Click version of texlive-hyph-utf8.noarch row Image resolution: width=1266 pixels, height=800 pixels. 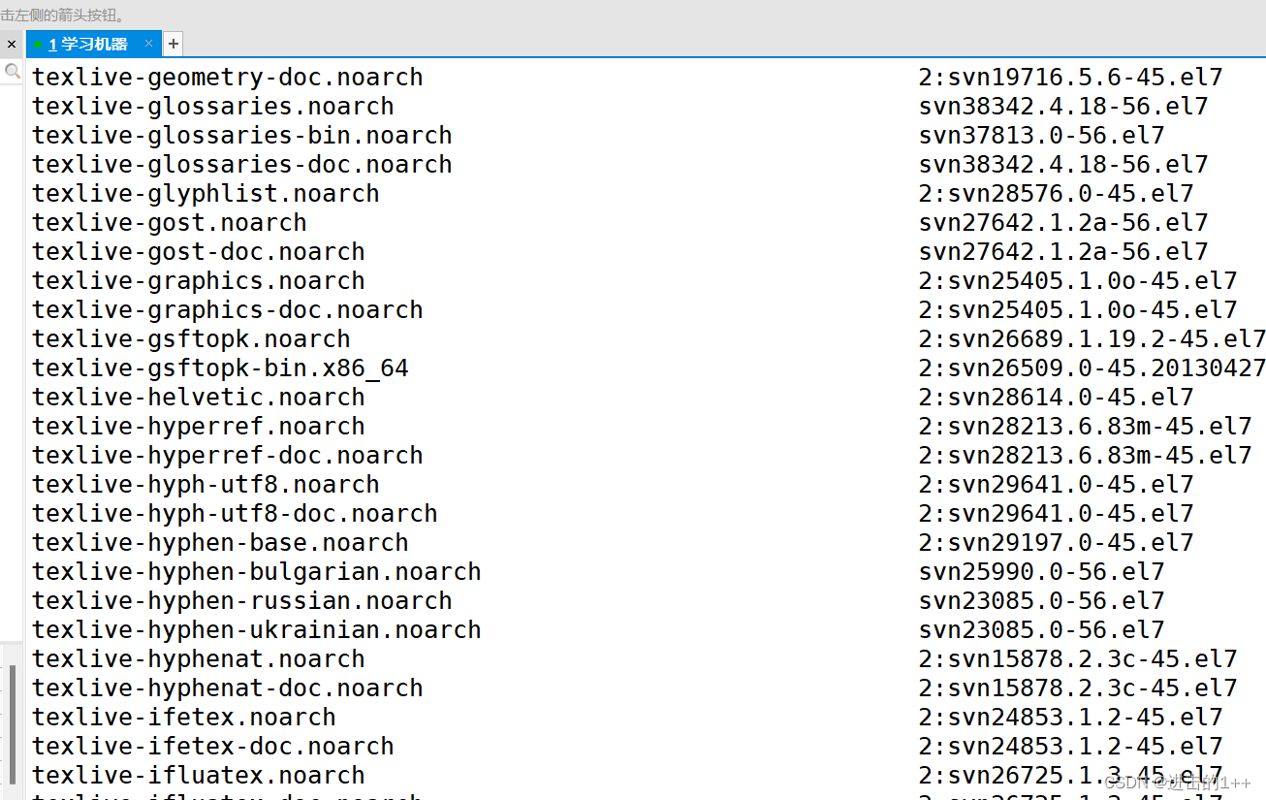[x=1057, y=485]
